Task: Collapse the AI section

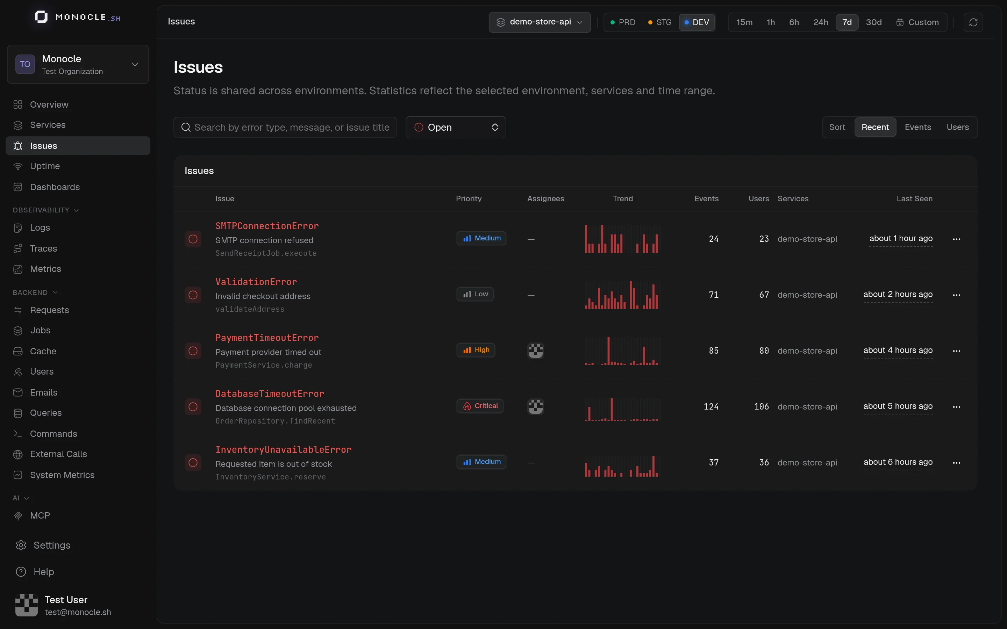Action: (21, 498)
